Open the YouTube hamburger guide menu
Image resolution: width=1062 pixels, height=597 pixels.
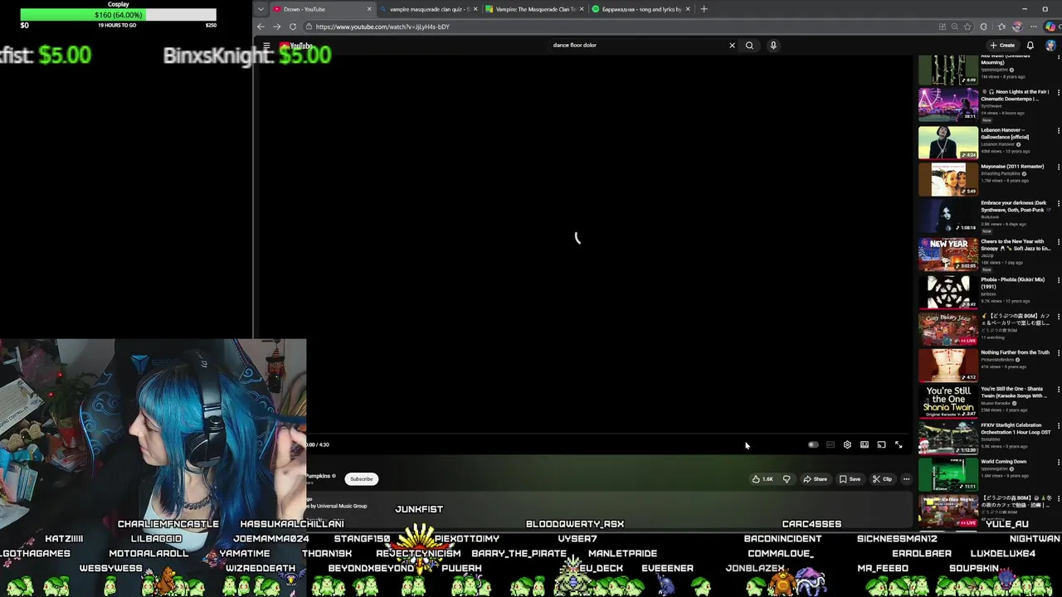(266, 46)
